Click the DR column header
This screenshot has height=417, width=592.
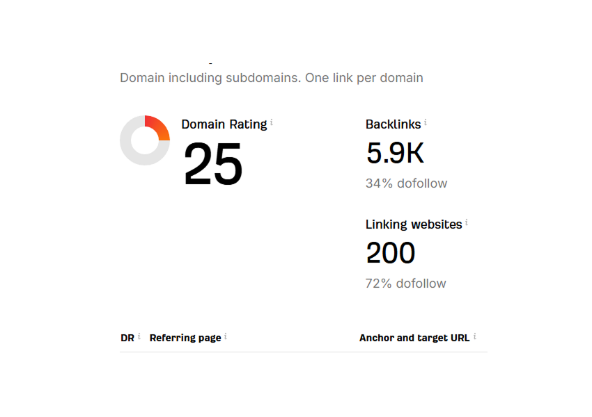pos(127,338)
